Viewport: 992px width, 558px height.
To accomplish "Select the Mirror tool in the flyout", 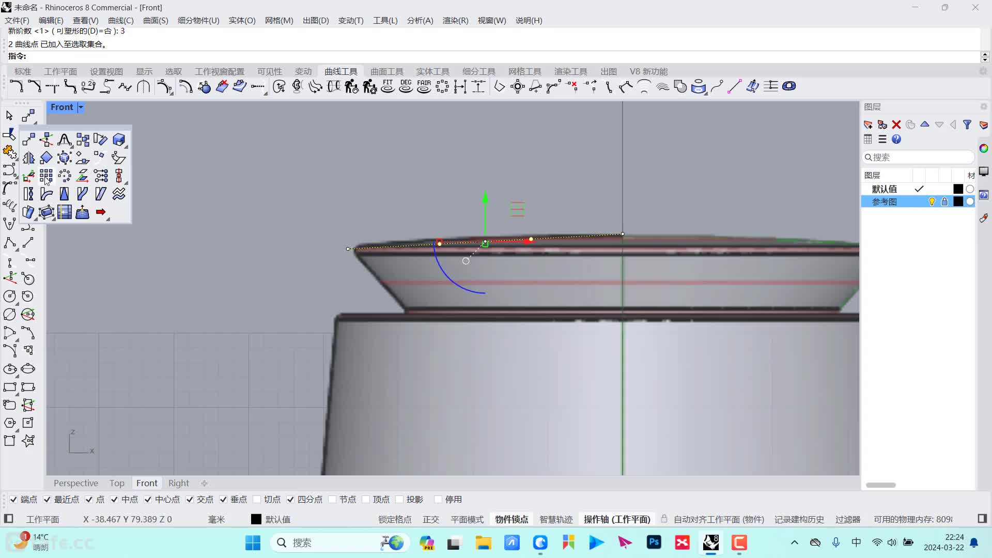I will pos(28,158).
